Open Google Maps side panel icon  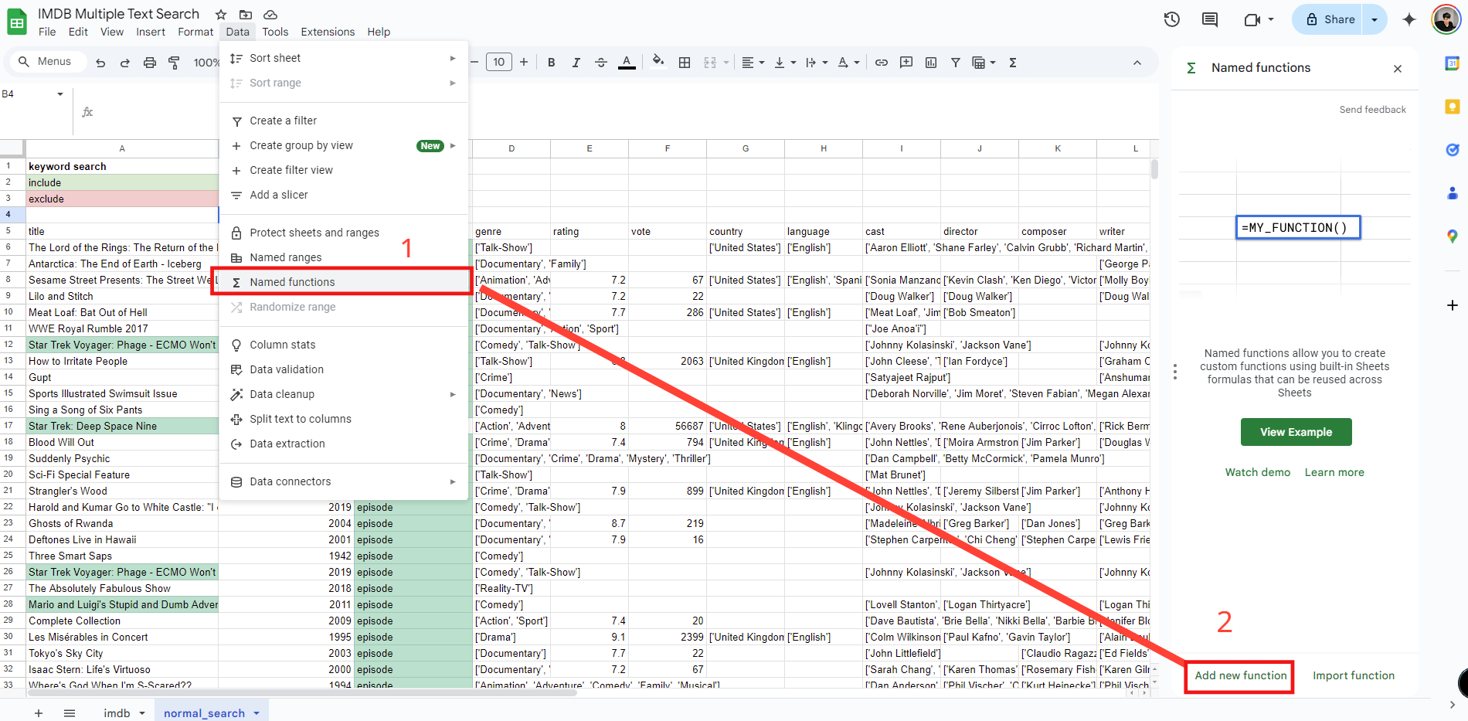1453,236
